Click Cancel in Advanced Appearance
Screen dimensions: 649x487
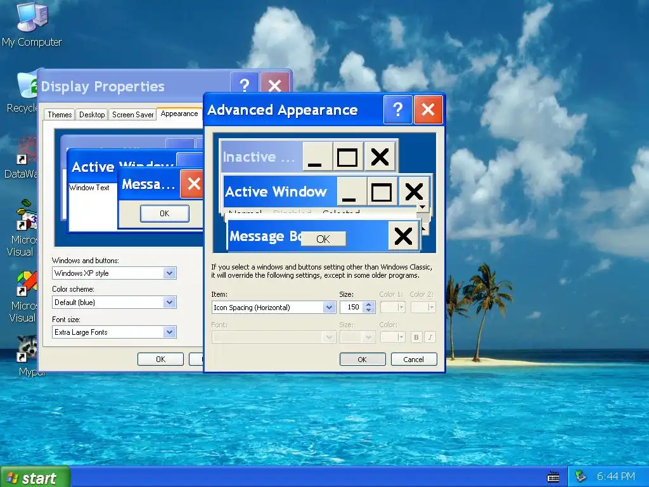(x=413, y=360)
